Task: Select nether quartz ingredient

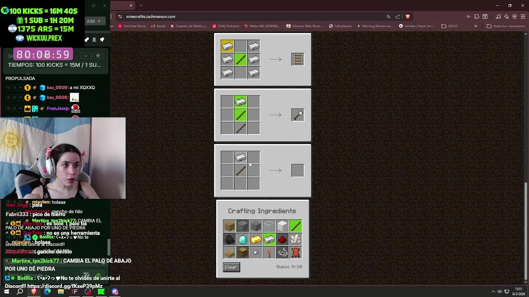Action: [295, 239]
